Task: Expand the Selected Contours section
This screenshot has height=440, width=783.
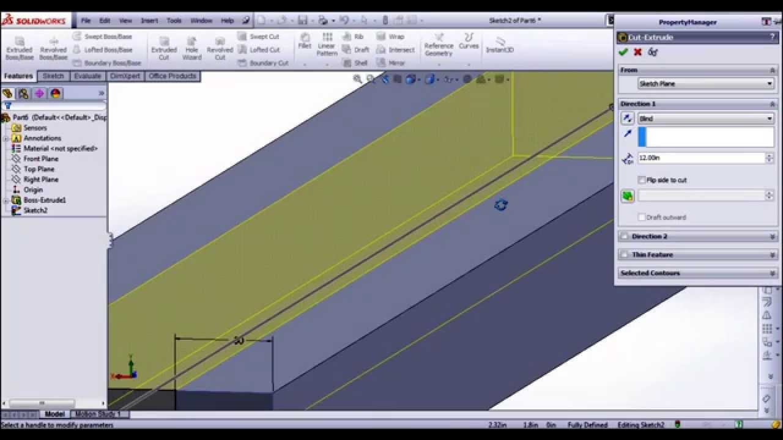Action: pyautogui.click(x=773, y=273)
